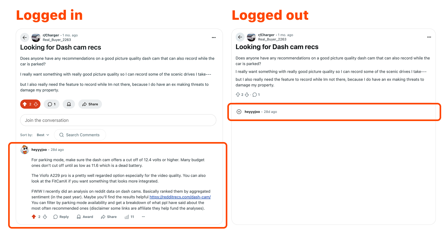The width and height of the screenshot is (444, 238).
Task: View insights stats on heyyyjoo's comment
Action: [x=129, y=216]
